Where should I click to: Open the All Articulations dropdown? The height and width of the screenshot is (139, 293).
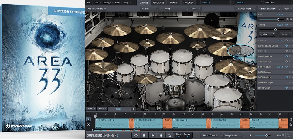pos(246,8)
